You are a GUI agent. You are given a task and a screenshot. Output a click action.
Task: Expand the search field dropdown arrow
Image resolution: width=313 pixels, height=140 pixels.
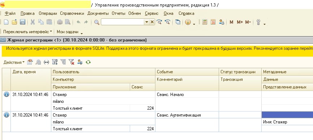[x=147, y=22]
